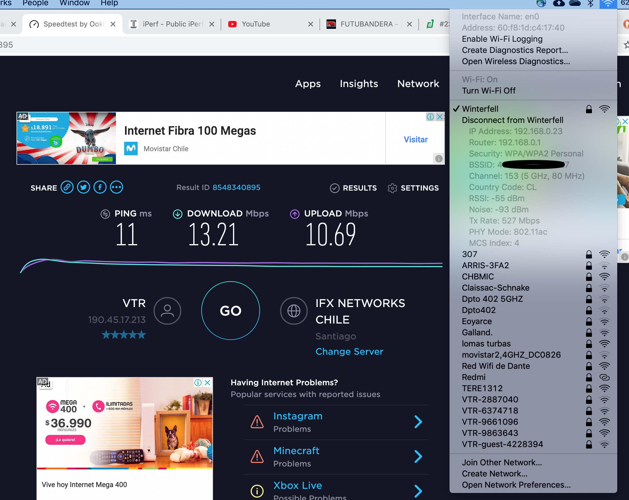Switch to the YouTube tab
Screen dimensions: 629x500
tap(271, 24)
